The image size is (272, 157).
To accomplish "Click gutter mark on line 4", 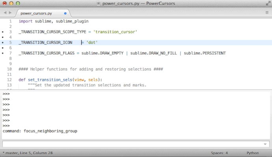I will 3,37.
